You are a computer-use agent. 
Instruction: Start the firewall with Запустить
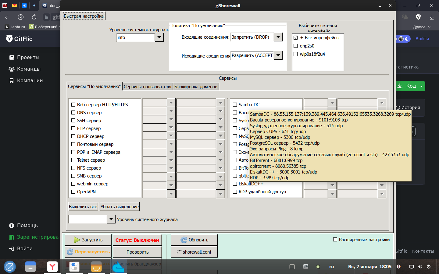pyautogui.click(x=88, y=240)
